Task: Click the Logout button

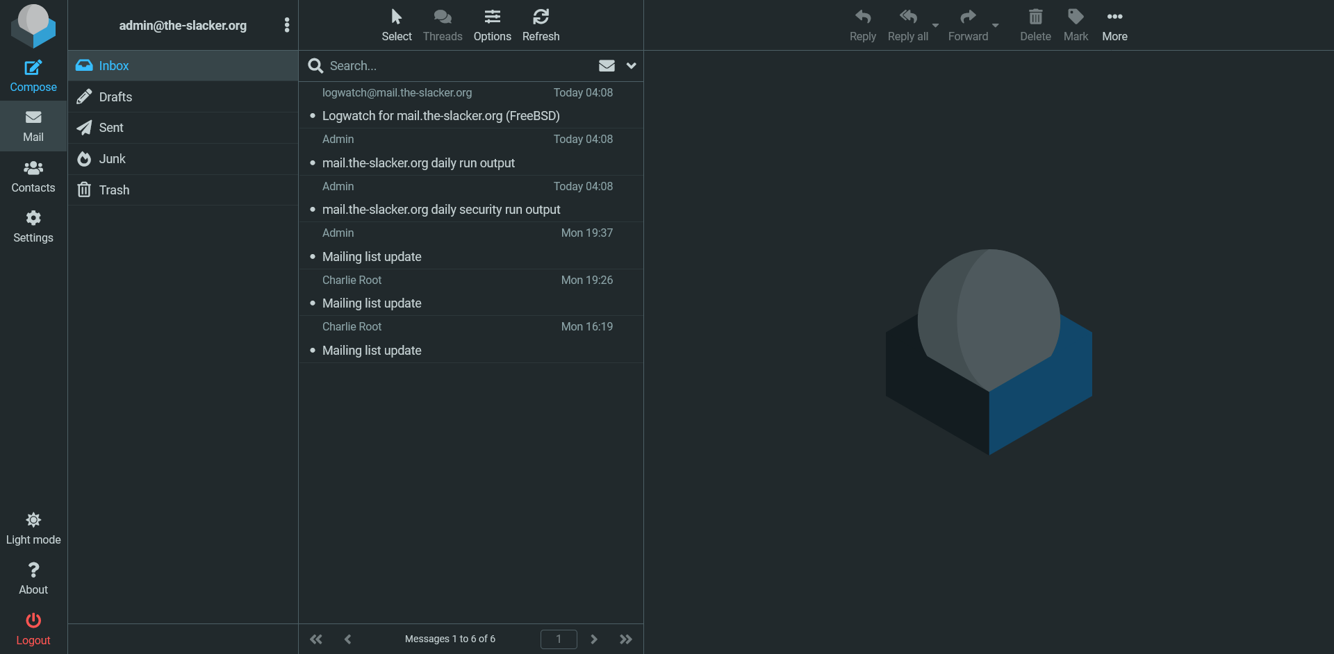Action: click(x=33, y=628)
